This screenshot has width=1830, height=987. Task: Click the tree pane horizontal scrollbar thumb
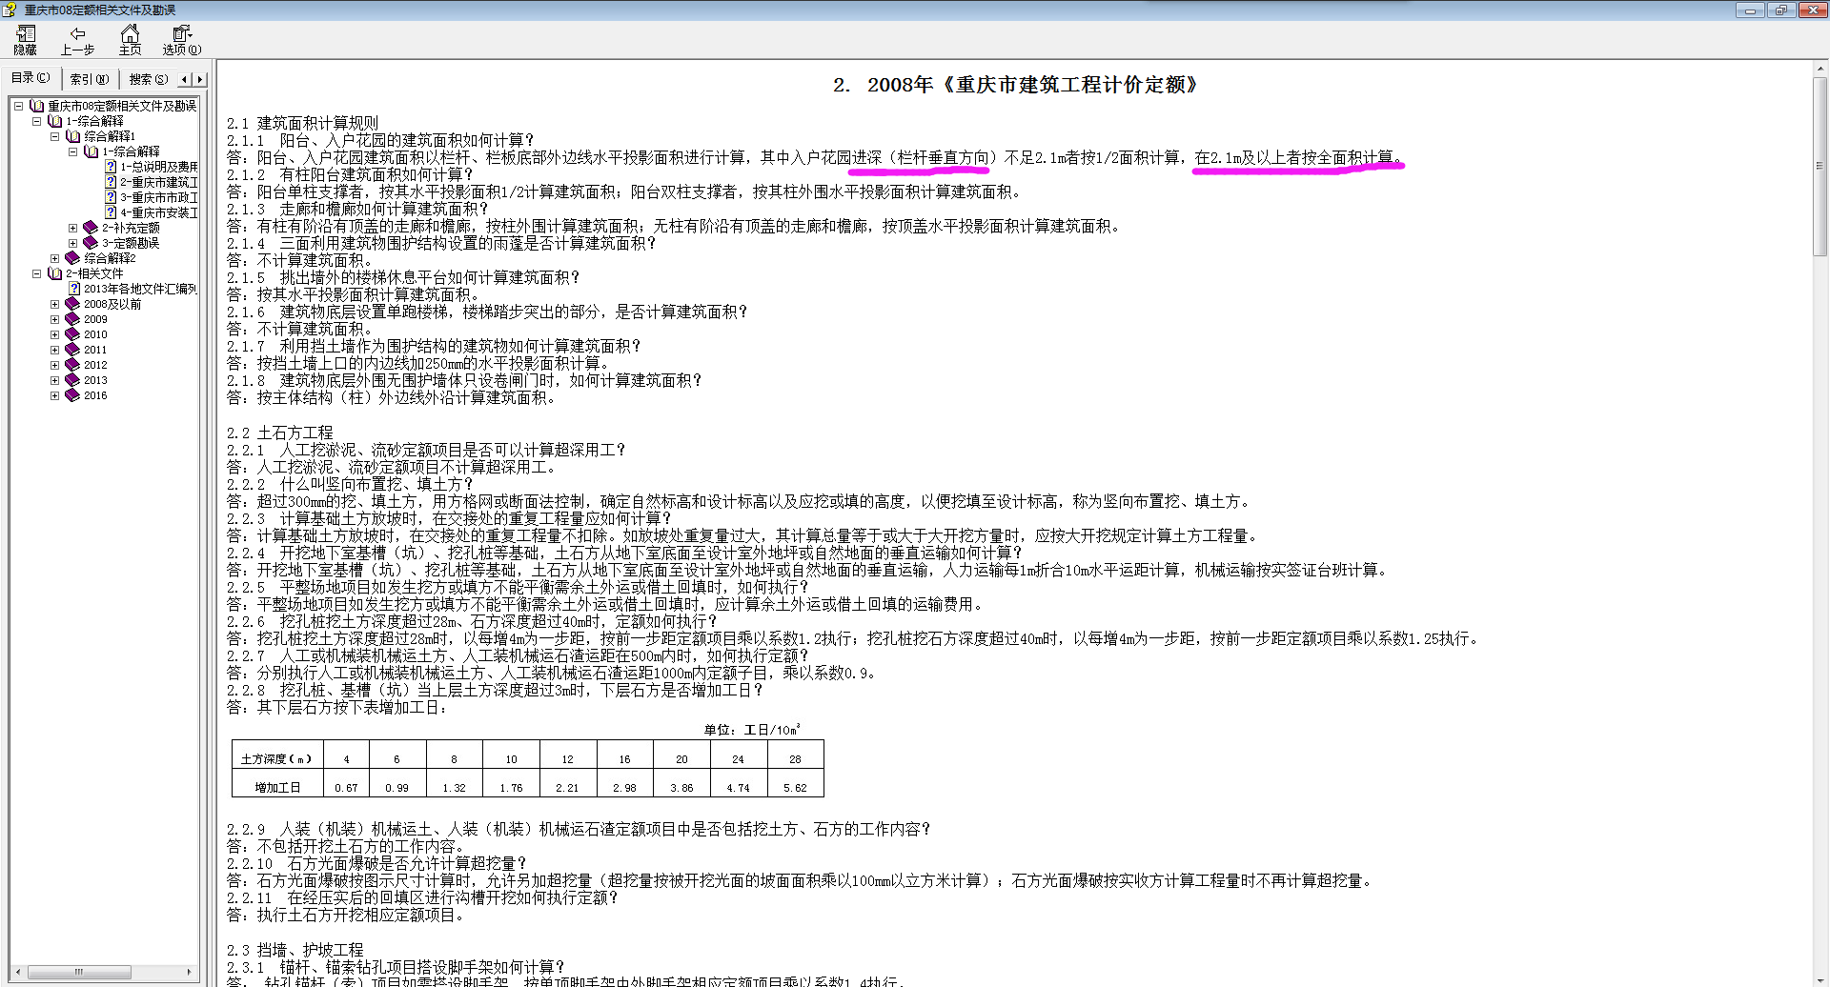pos(79,972)
